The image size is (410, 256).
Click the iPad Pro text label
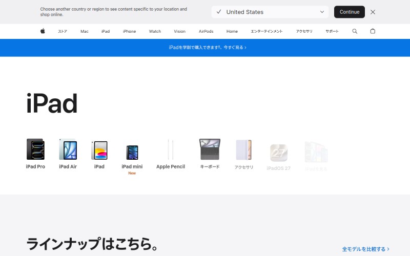(35, 167)
